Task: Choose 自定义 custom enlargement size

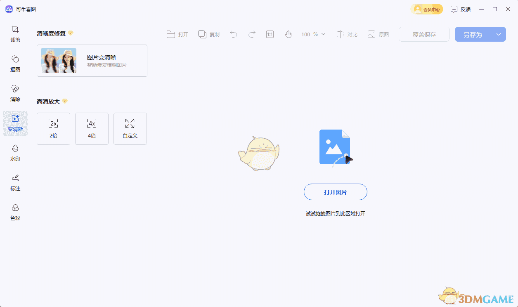Action: pos(130,128)
